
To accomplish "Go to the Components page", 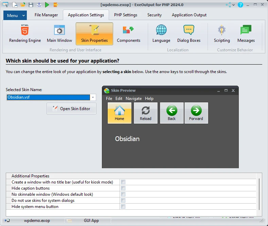I will coord(128,34).
